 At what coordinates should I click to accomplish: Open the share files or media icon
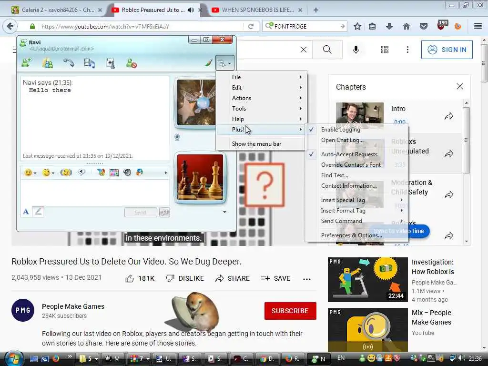coord(89,63)
